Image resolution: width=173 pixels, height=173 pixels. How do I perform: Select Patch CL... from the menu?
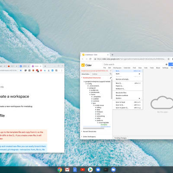[128, 86]
